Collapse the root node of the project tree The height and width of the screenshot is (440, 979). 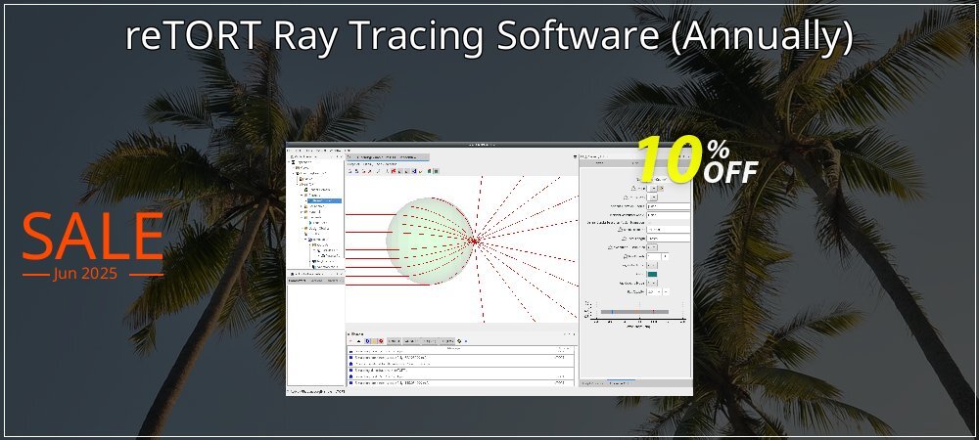point(289,162)
